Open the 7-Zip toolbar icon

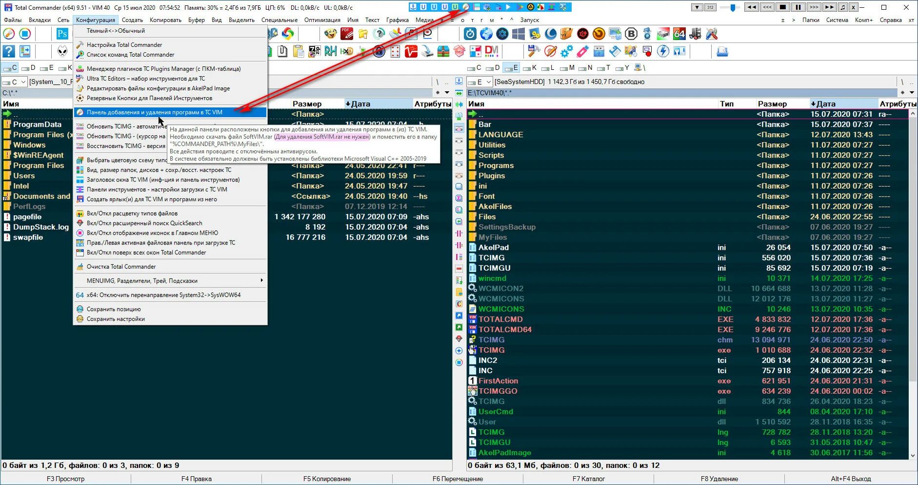click(315, 51)
